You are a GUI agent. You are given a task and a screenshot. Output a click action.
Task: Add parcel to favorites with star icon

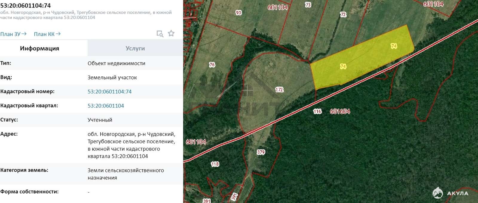pos(171,33)
